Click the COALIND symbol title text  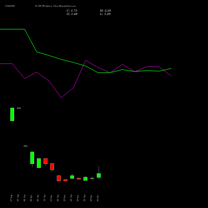point(10,6)
